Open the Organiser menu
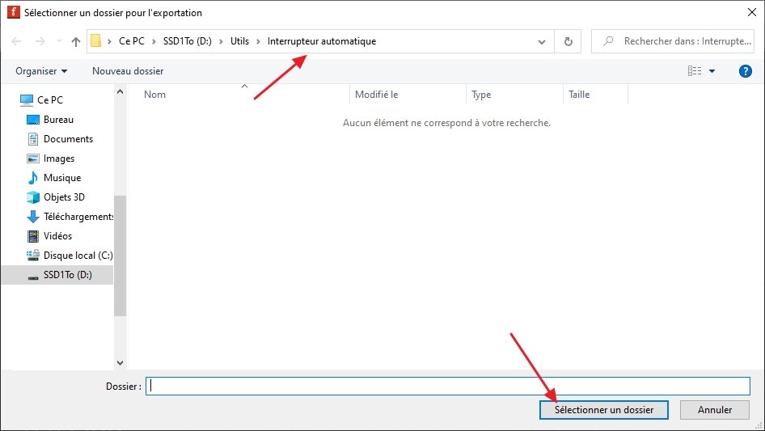 tap(41, 71)
